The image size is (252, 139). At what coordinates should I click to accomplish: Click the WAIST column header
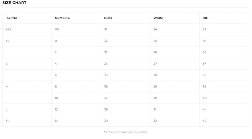(159, 18)
